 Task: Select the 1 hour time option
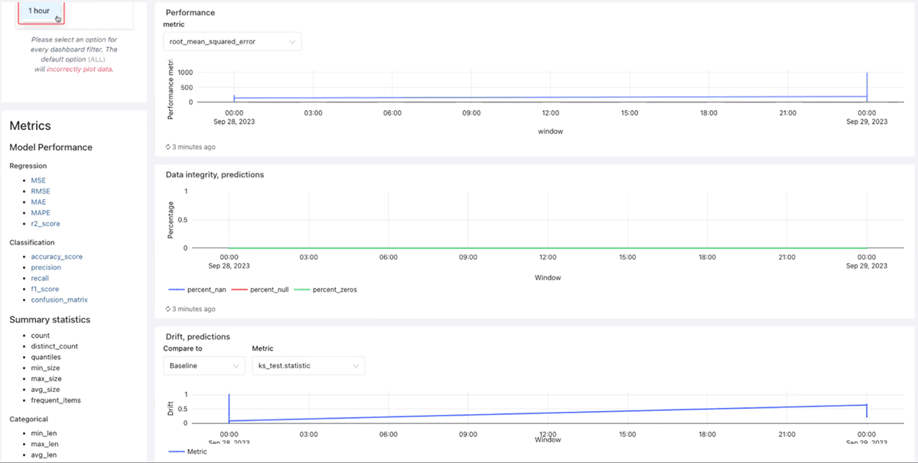coord(40,11)
